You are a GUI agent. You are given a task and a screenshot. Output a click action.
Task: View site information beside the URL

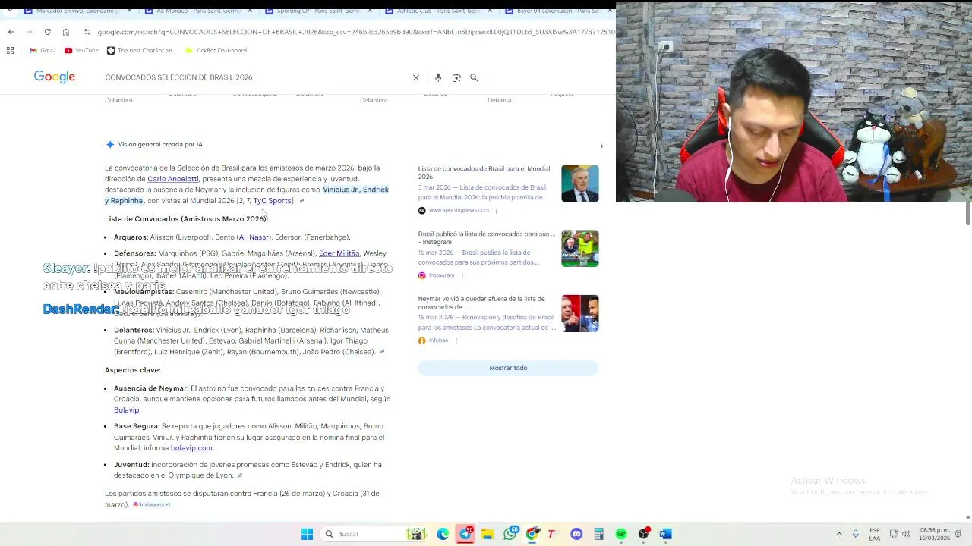tap(87, 32)
